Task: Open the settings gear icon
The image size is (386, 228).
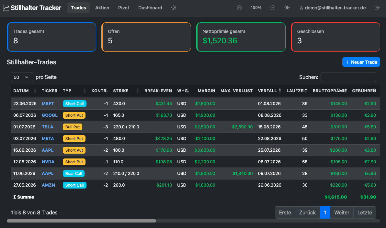Action: coord(174,8)
